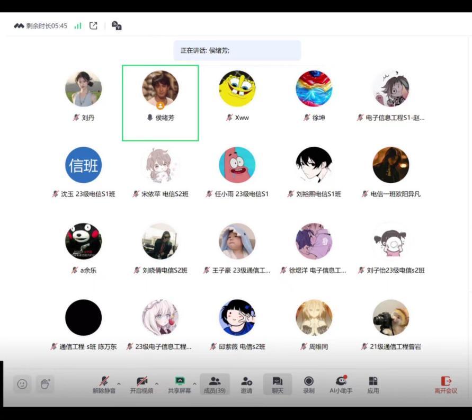Toggle the 聊天 chat panel
Screen dimensions: 472x420
pyautogui.click(x=278, y=385)
